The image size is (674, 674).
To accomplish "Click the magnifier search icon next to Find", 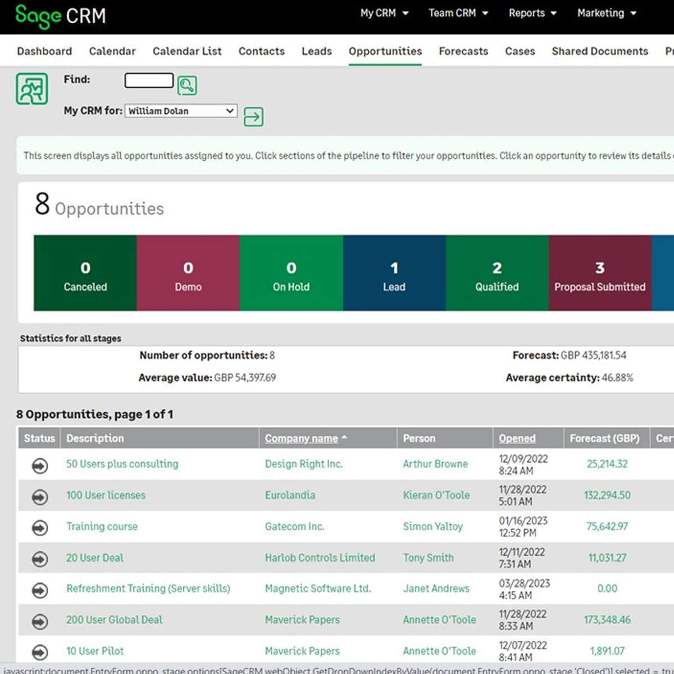I will (187, 85).
